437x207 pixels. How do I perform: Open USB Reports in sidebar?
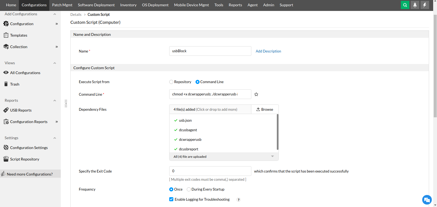pos(21,110)
